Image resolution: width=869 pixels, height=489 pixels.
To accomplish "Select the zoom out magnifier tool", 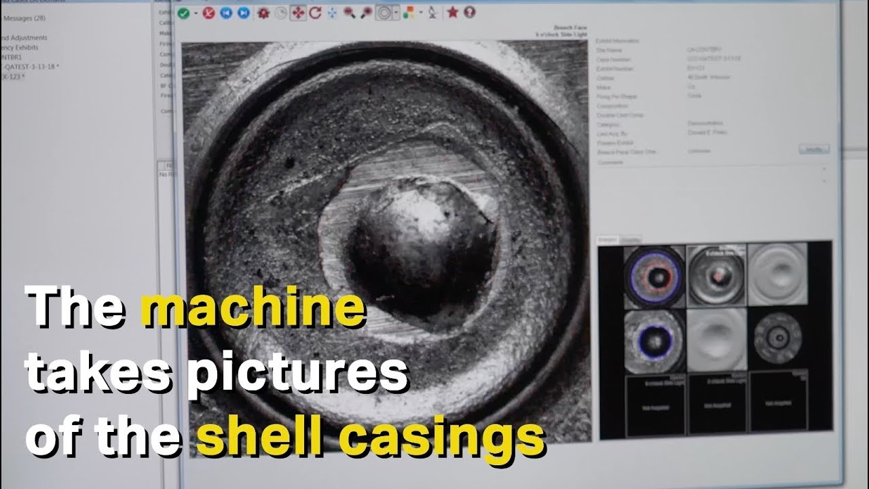I will click(x=350, y=13).
